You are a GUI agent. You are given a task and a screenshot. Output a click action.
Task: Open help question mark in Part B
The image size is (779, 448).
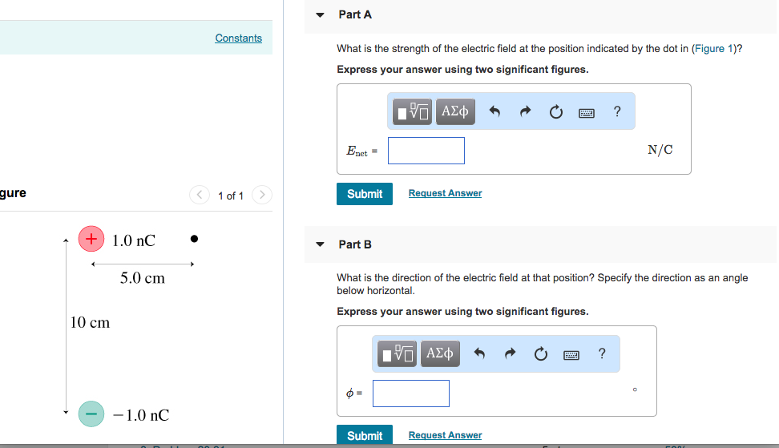(602, 353)
